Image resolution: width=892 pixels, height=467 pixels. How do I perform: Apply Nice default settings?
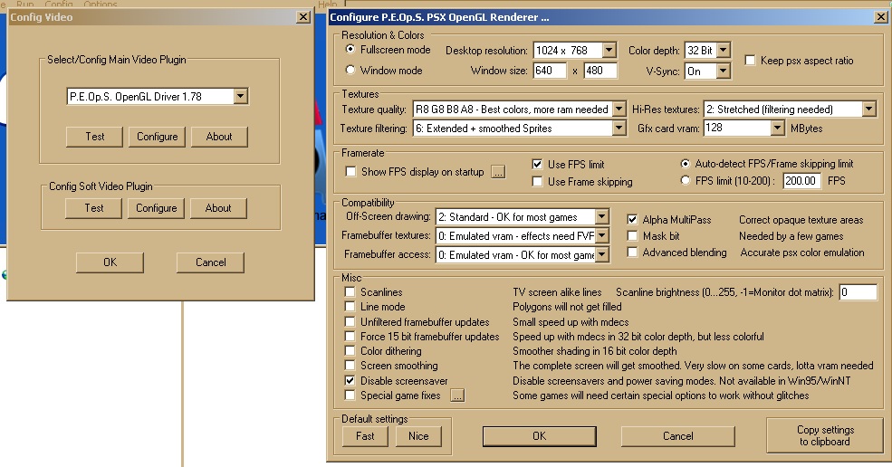click(x=418, y=436)
